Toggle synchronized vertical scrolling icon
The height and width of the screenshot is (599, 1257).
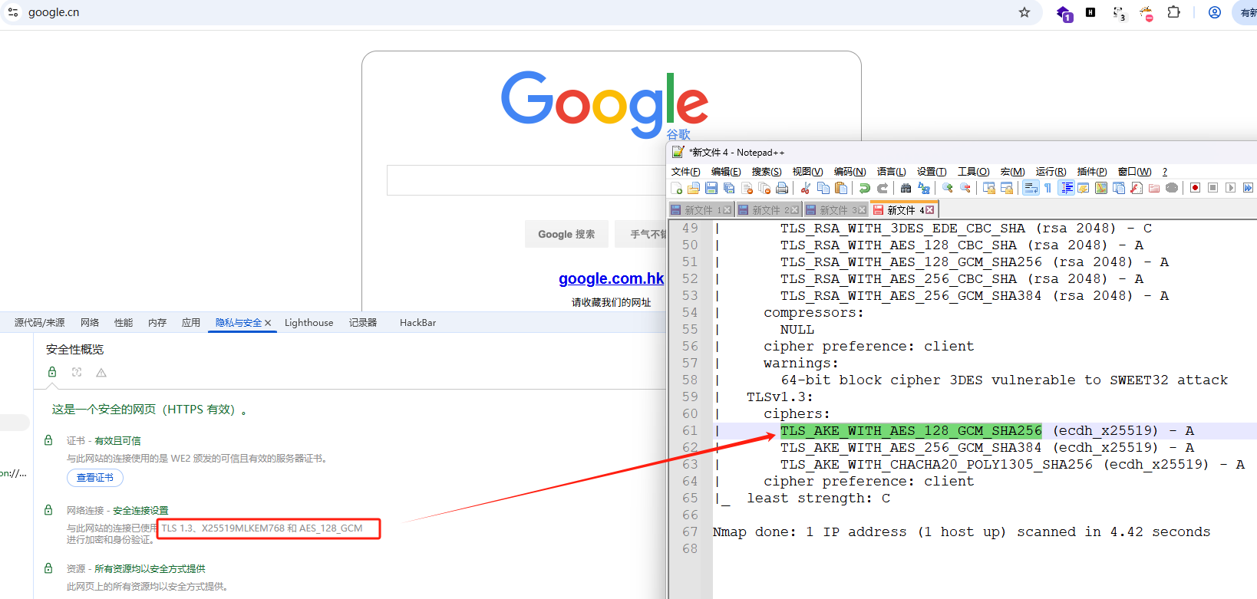(988, 188)
